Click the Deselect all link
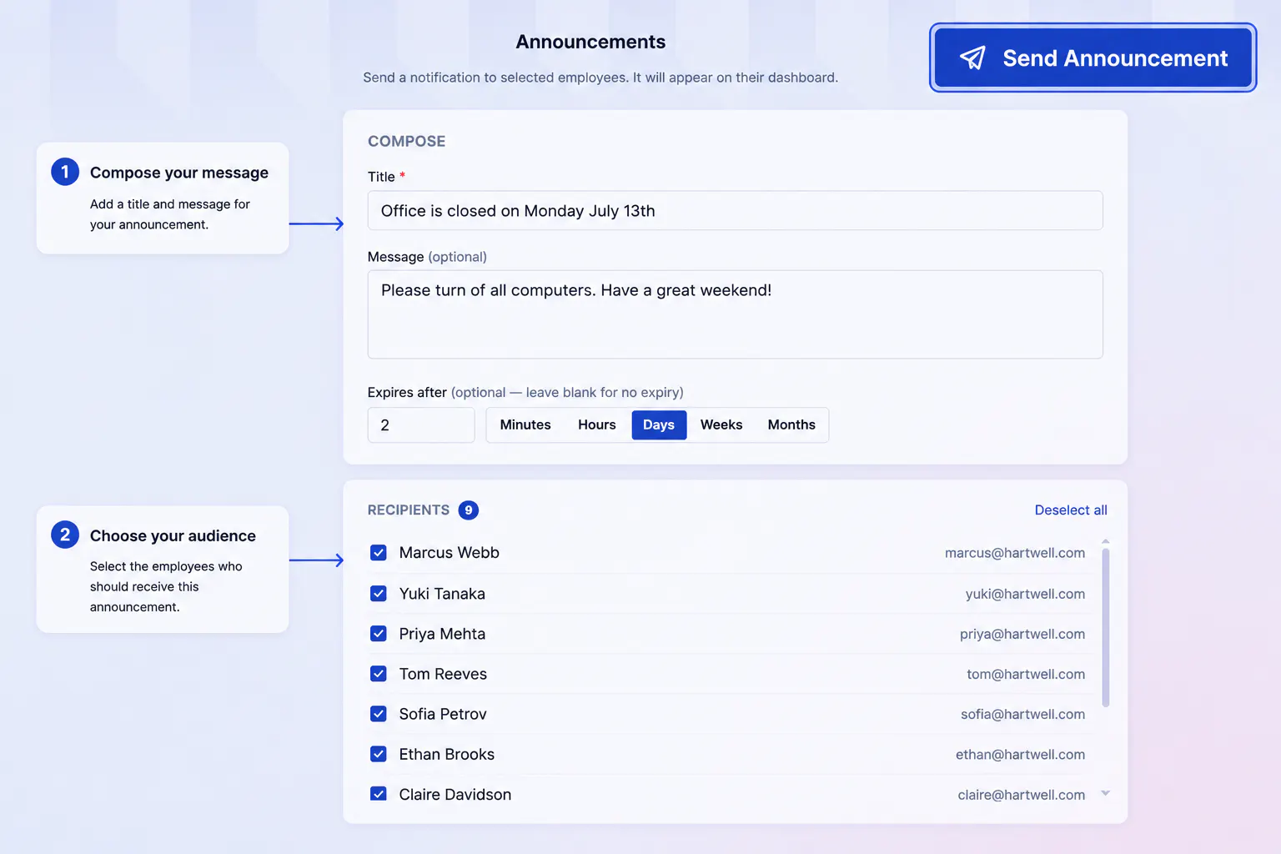 pos(1071,510)
